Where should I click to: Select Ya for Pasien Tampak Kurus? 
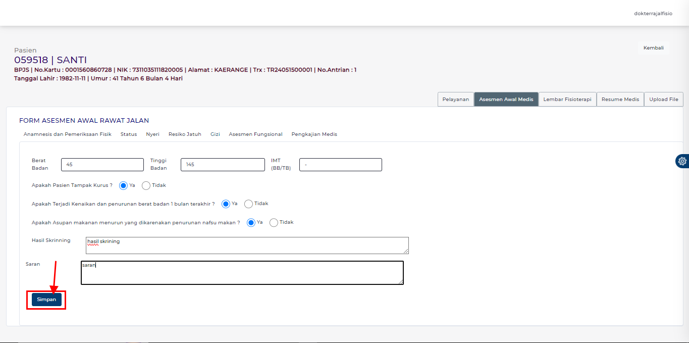pos(123,185)
